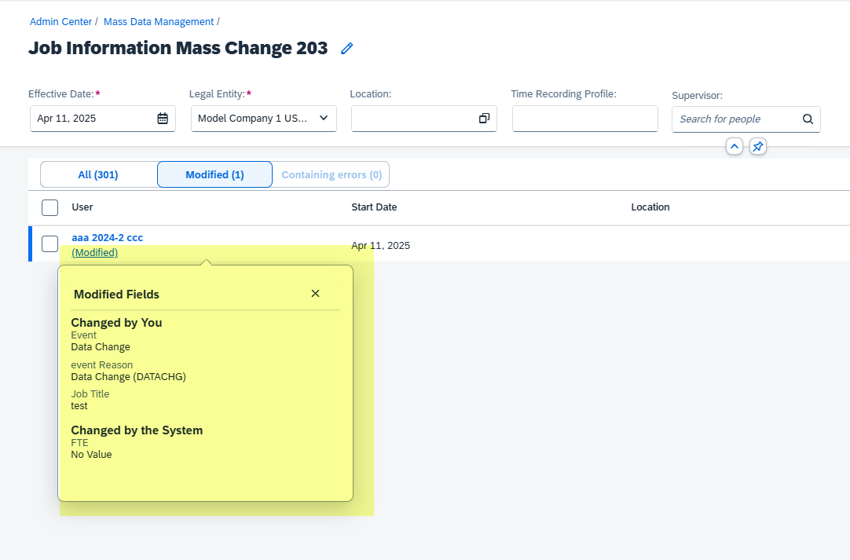Select the Modified (1) tab

tap(214, 174)
